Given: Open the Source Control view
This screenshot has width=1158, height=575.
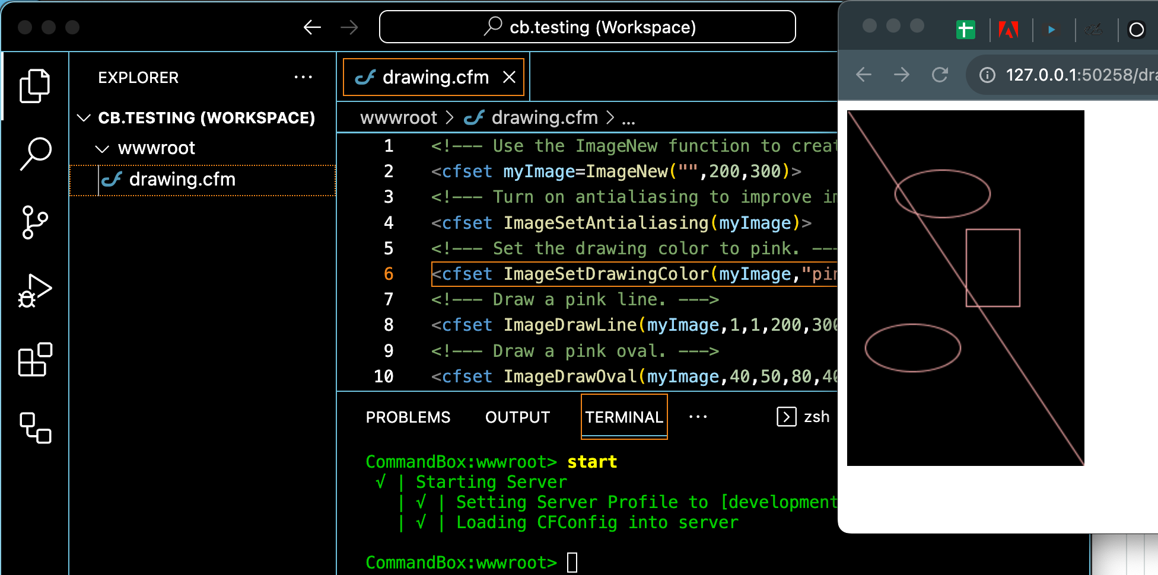Looking at the screenshot, I should click(34, 222).
